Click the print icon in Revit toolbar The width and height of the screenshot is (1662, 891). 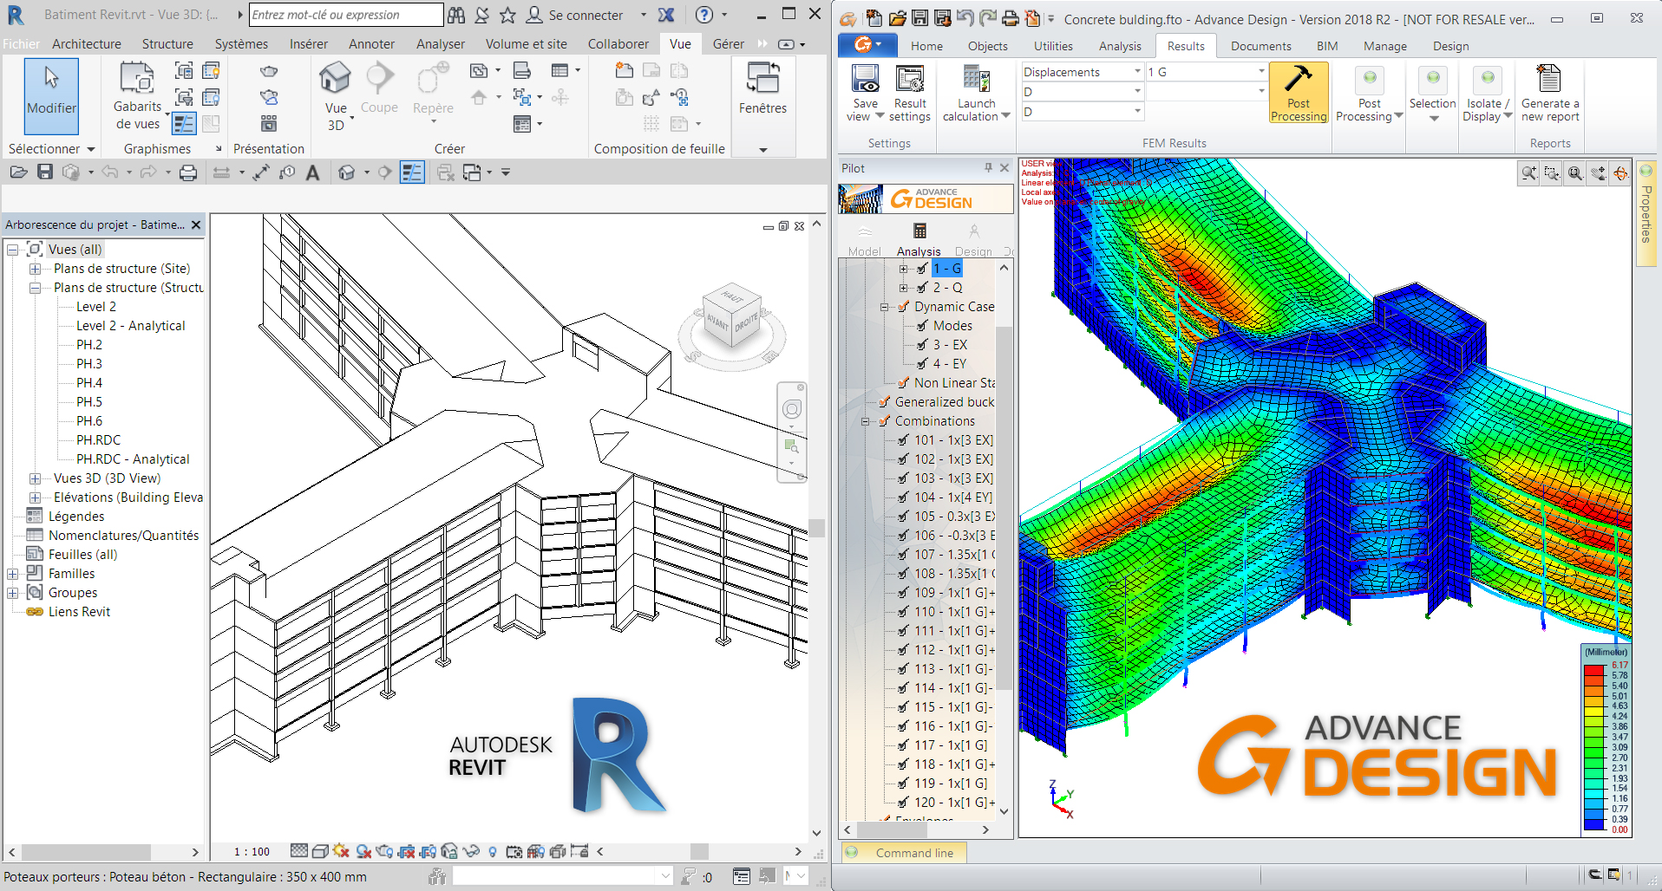point(188,173)
